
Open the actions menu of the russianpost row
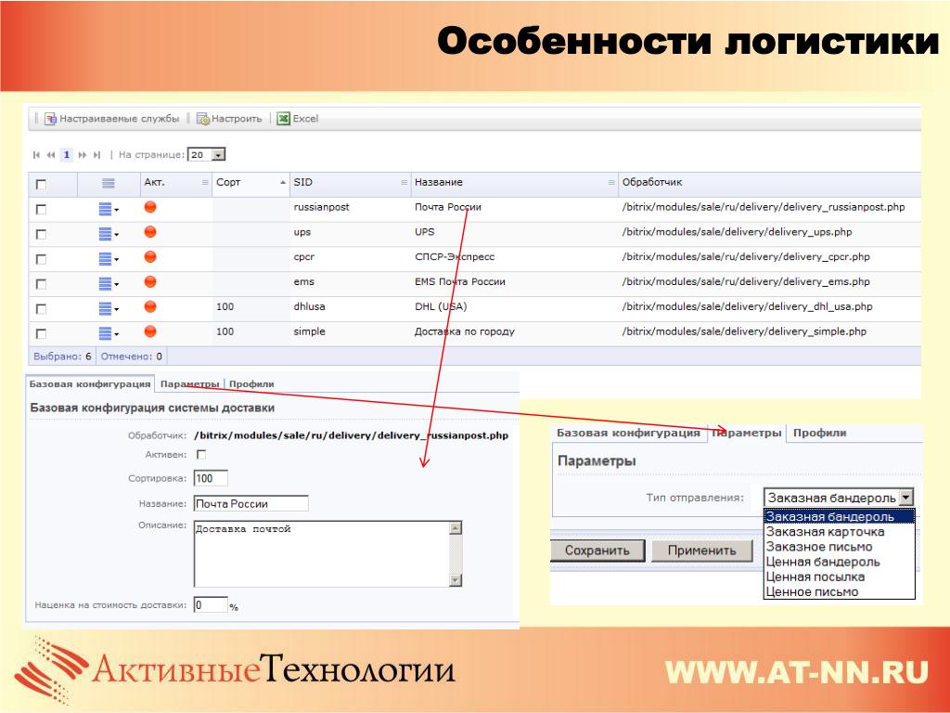pos(109,209)
